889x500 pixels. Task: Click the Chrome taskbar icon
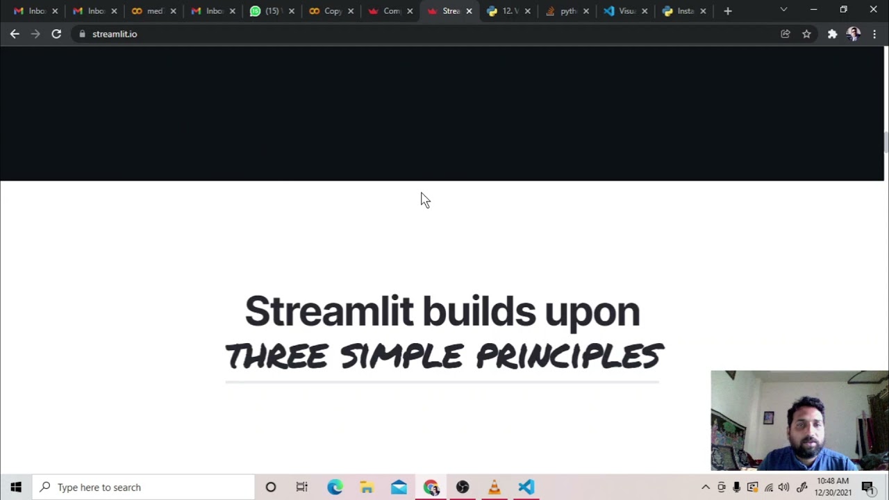point(431,487)
